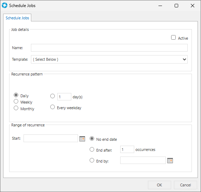Click the Schedule Jobs app logo icon
This screenshot has height=192, width=201.
[5, 6]
